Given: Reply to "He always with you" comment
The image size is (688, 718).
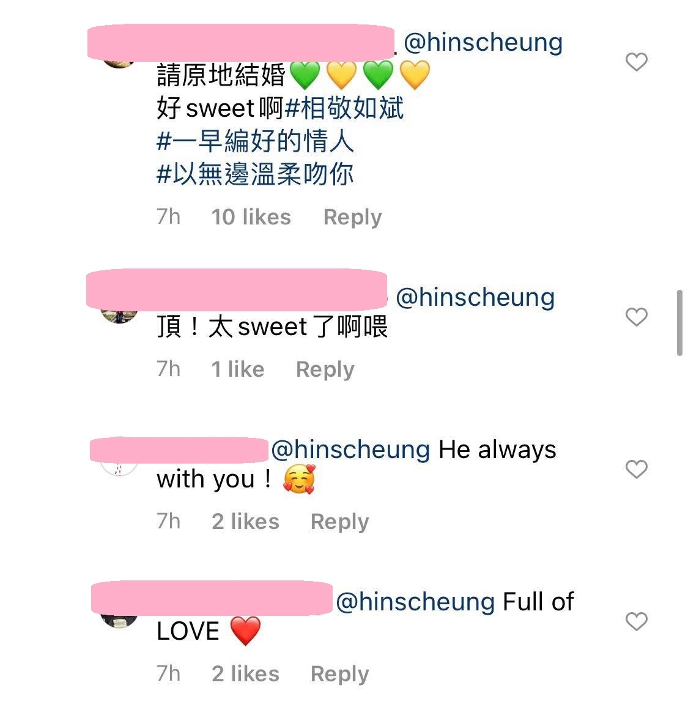Looking at the screenshot, I should point(339,522).
